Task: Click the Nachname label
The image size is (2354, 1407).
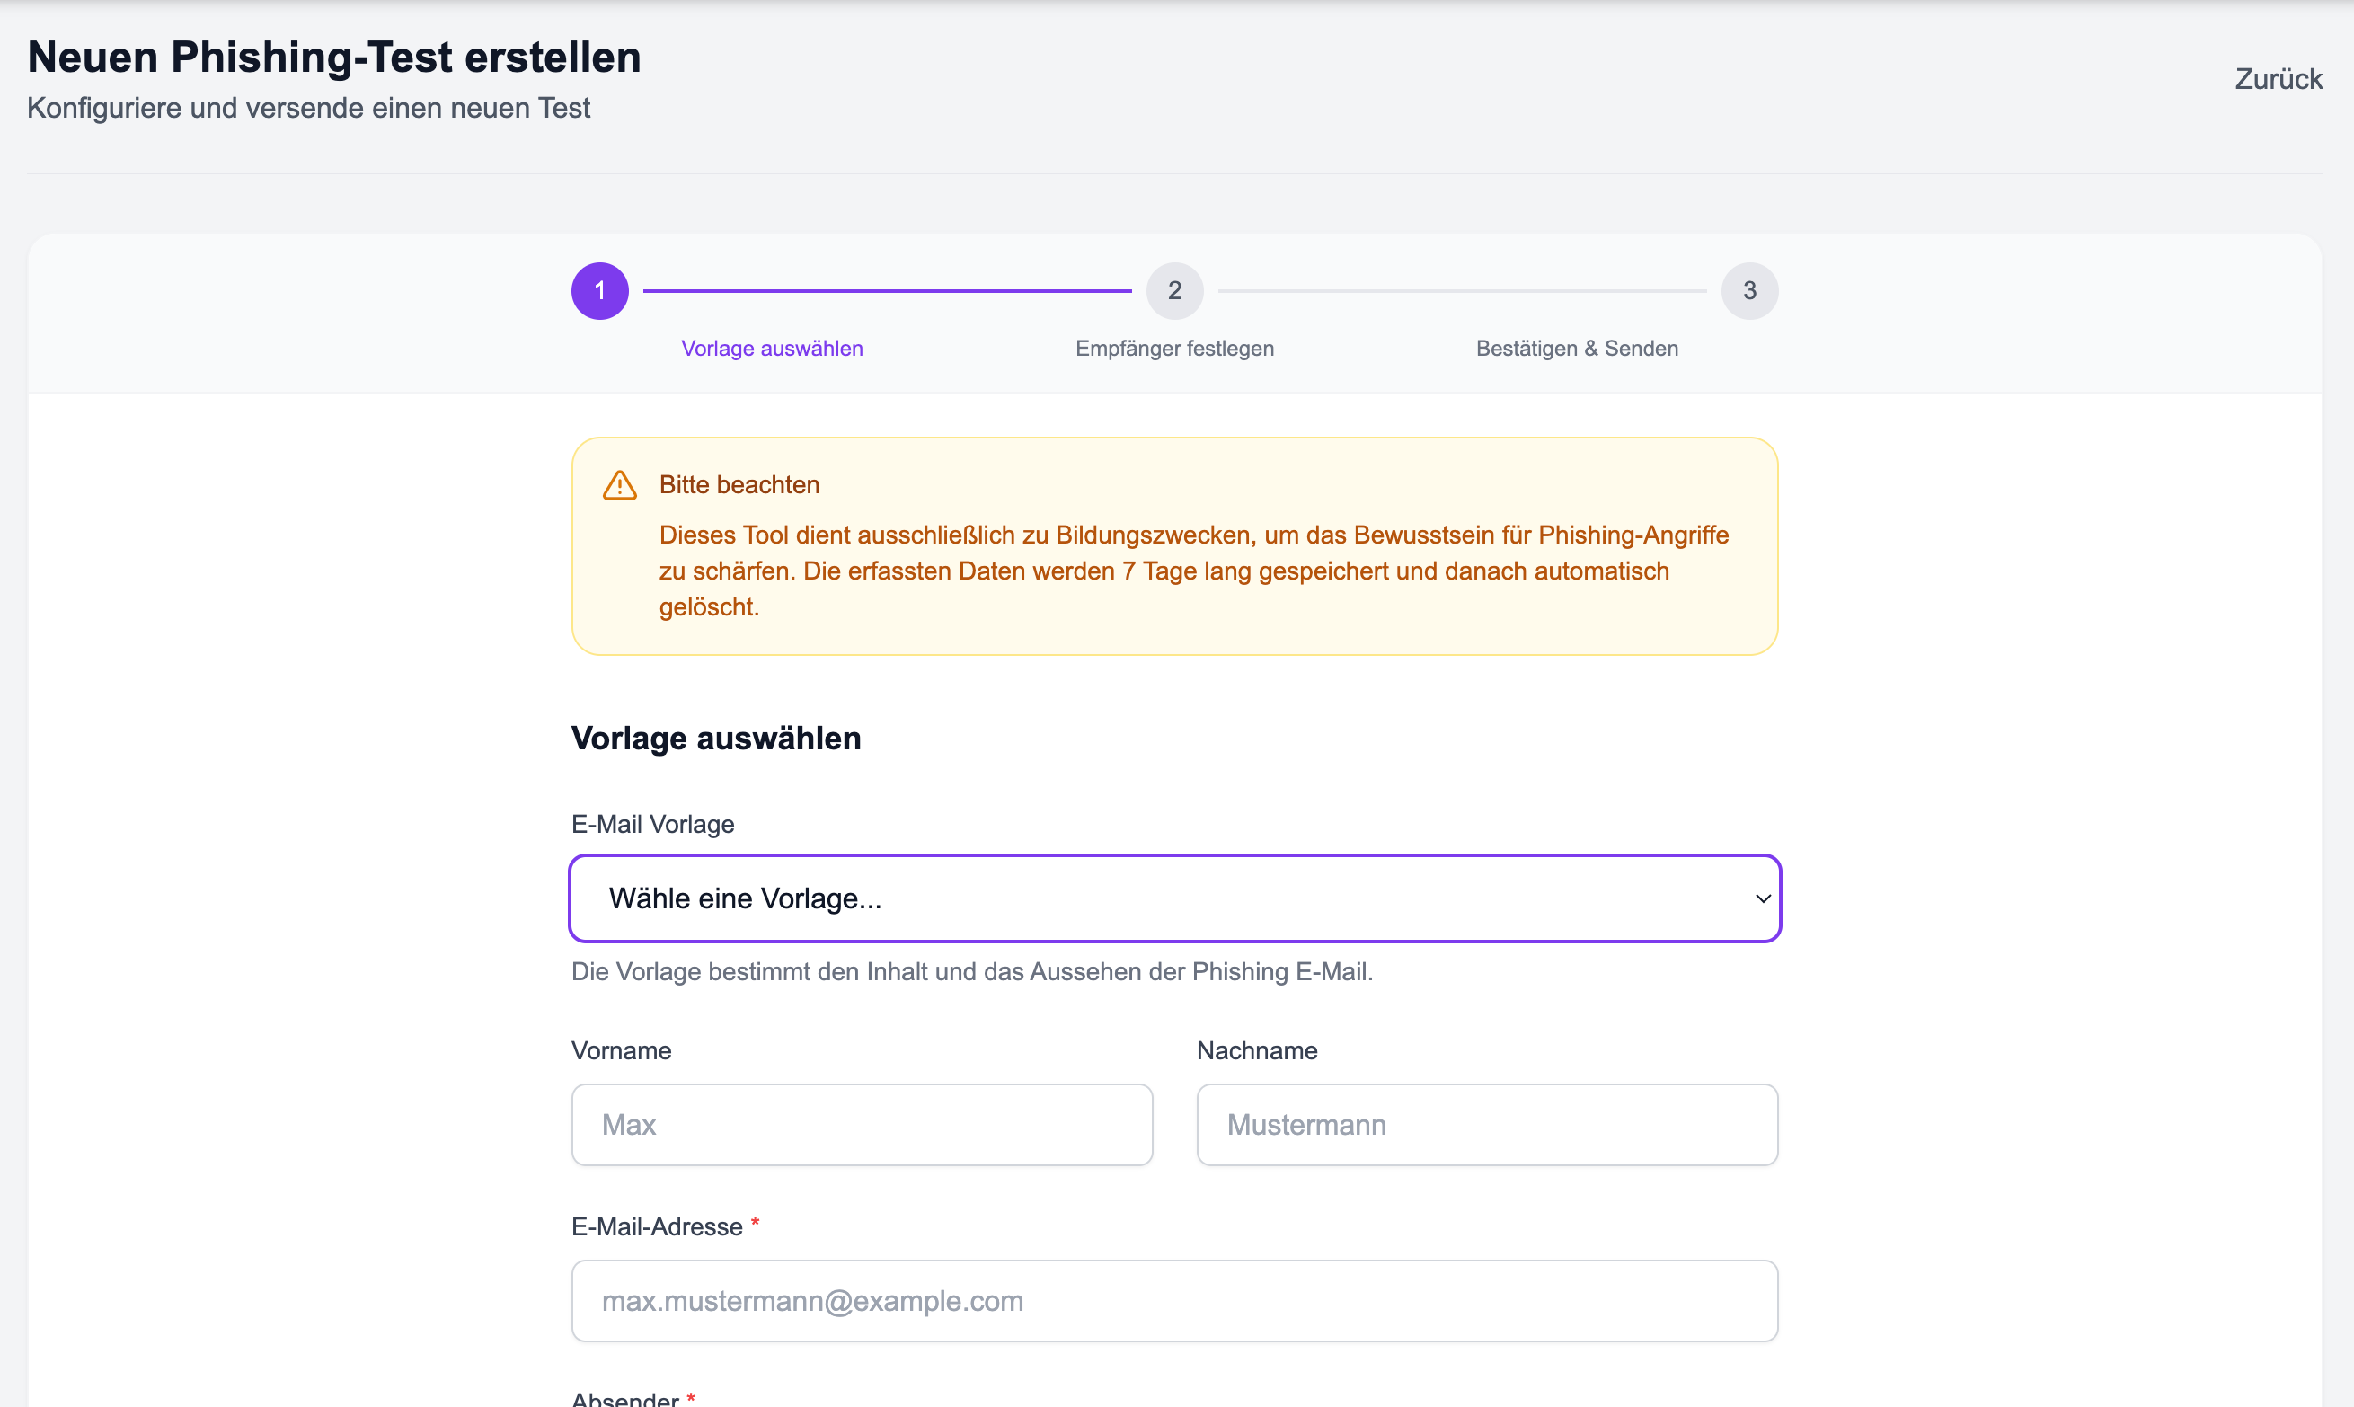Action: [1256, 1050]
